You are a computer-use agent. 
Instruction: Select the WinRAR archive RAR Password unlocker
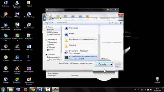[81, 57]
